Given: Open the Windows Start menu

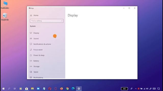Looking at the screenshot, I should click(3, 89).
